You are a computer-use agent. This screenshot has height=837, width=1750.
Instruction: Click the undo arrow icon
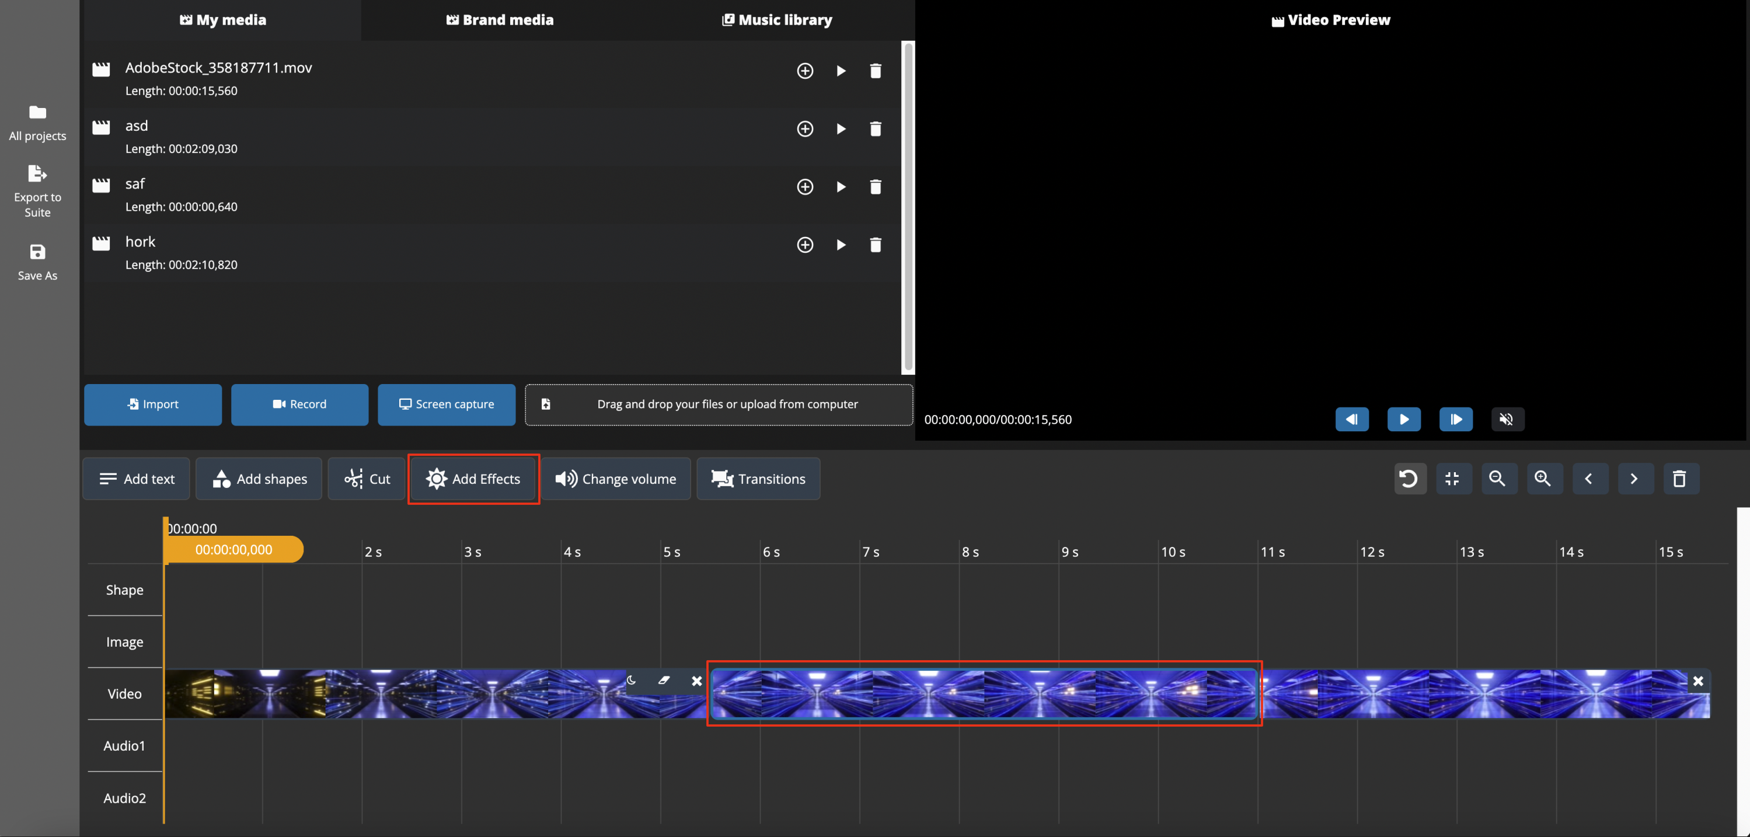pos(1410,479)
